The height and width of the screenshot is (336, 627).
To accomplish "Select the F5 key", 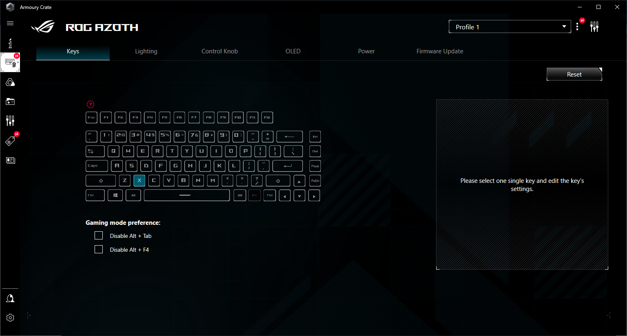I will [x=165, y=117].
